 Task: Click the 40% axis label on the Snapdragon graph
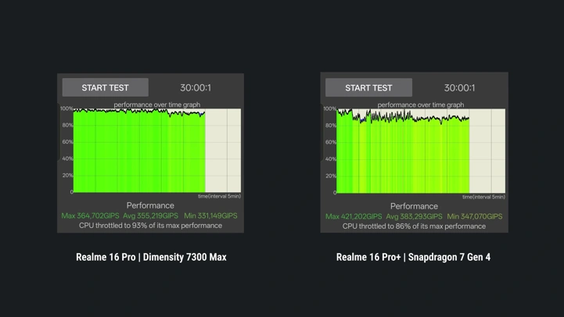coord(331,159)
